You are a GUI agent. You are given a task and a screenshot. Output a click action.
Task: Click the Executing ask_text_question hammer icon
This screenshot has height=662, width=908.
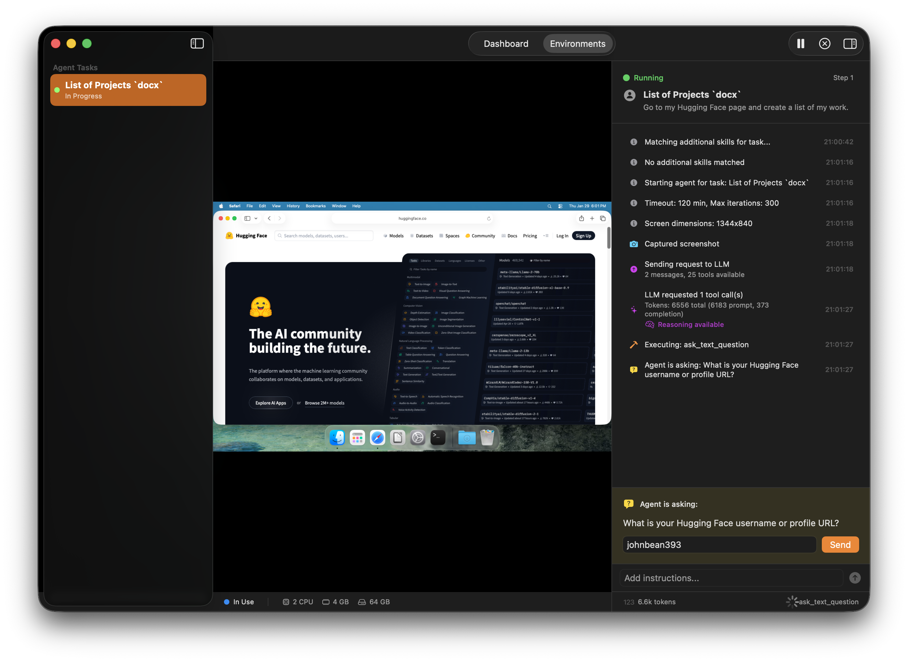tap(633, 345)
